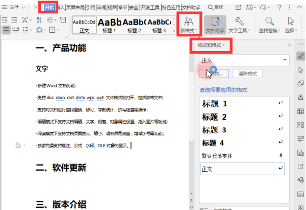
Task: Open the 新样式 (New Style) tool
Action: 189,25
